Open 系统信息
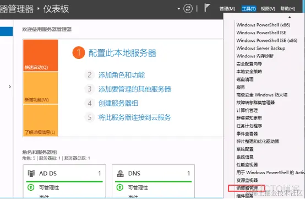Image resolution: width=305 pixels, height=199 pixels. [x=245, y=157]
